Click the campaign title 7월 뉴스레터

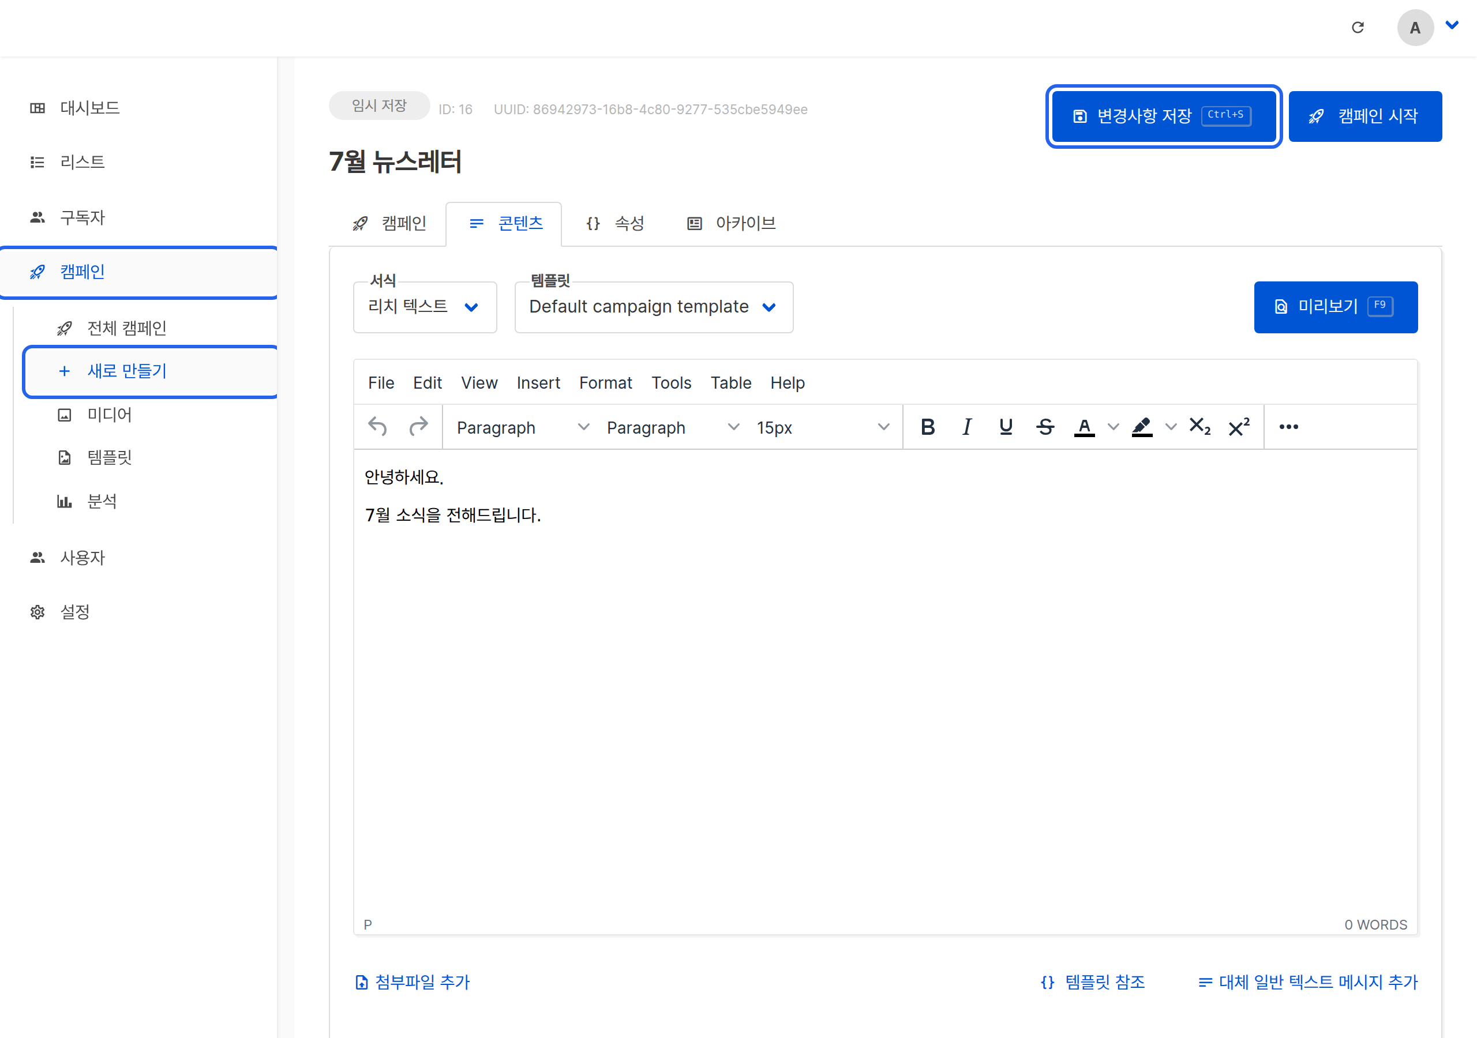point(395,161)
